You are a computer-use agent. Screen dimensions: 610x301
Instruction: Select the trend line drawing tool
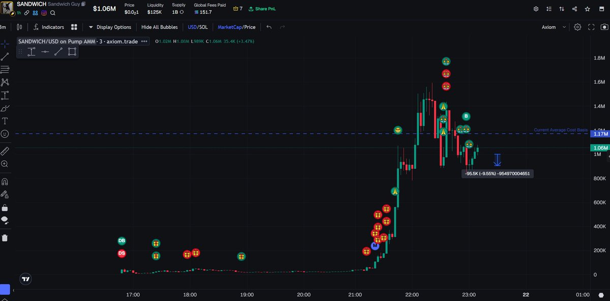[5, 56]
